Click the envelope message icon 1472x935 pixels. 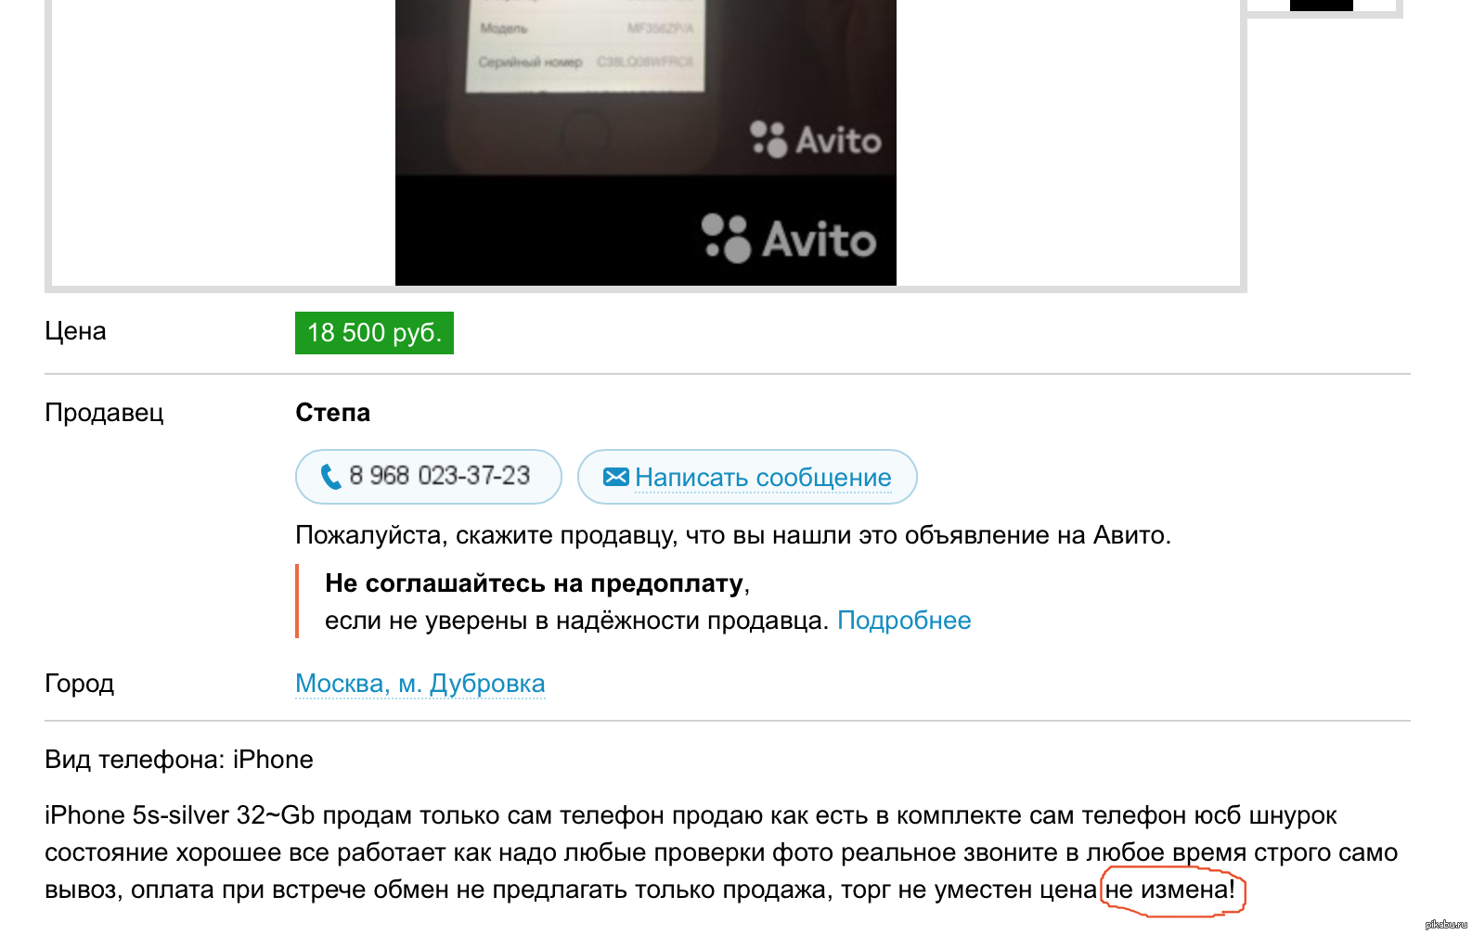click(615, 477)
